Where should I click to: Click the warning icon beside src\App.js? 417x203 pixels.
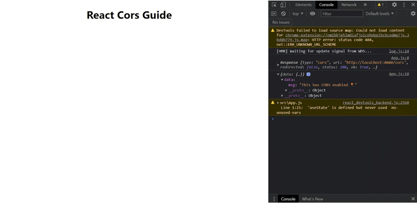click(x=273, y=103)
